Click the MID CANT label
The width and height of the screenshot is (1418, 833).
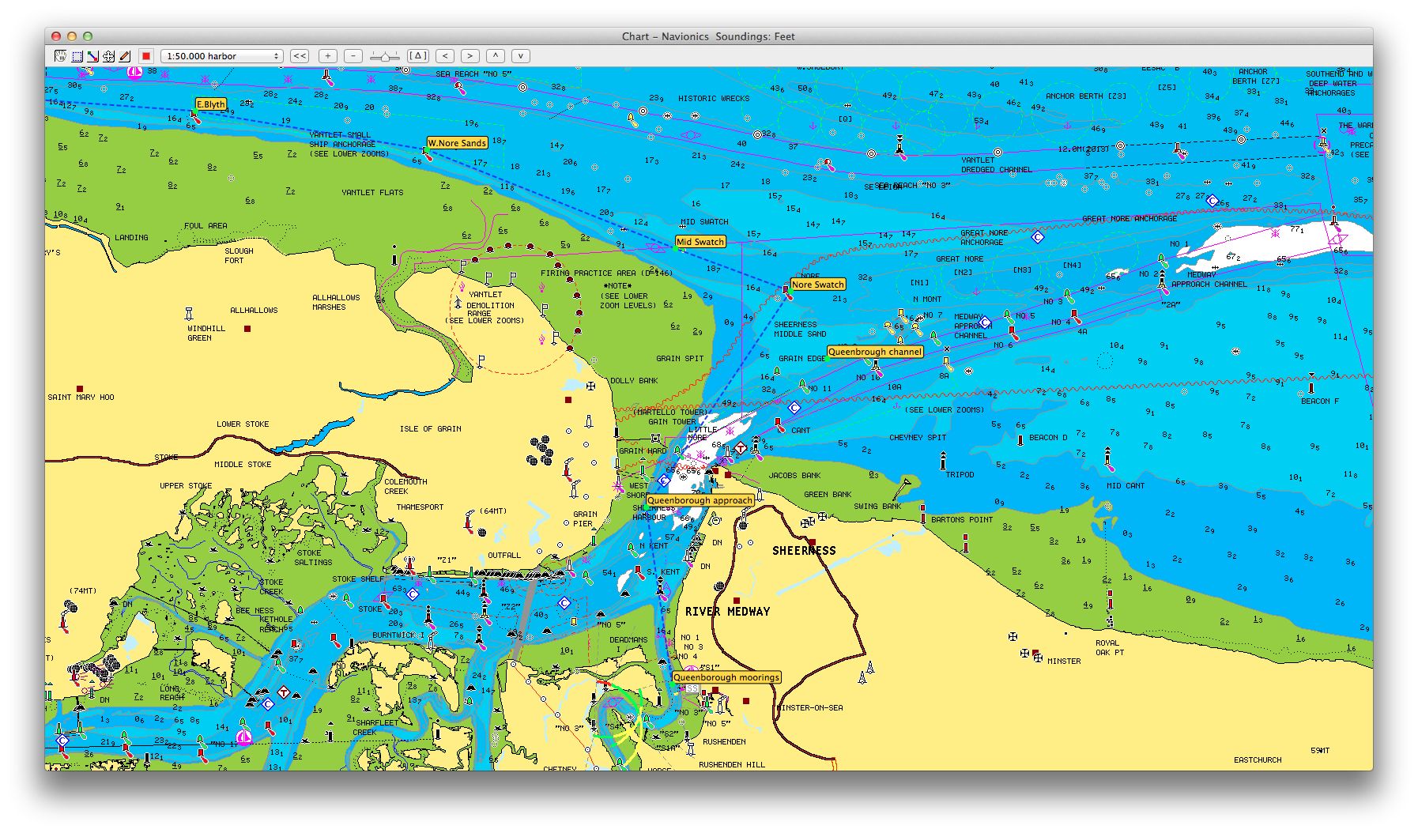[x=1126, y=486]
